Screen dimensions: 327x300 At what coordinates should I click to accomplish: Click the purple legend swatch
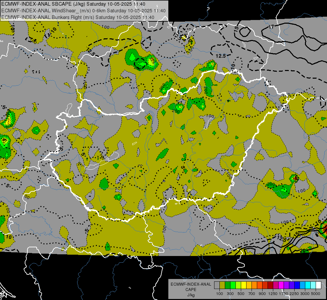(x=286, y=285)
